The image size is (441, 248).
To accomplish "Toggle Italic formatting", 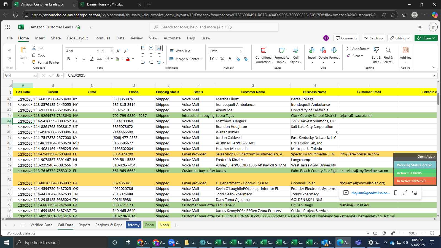I will tap(76, 59).
